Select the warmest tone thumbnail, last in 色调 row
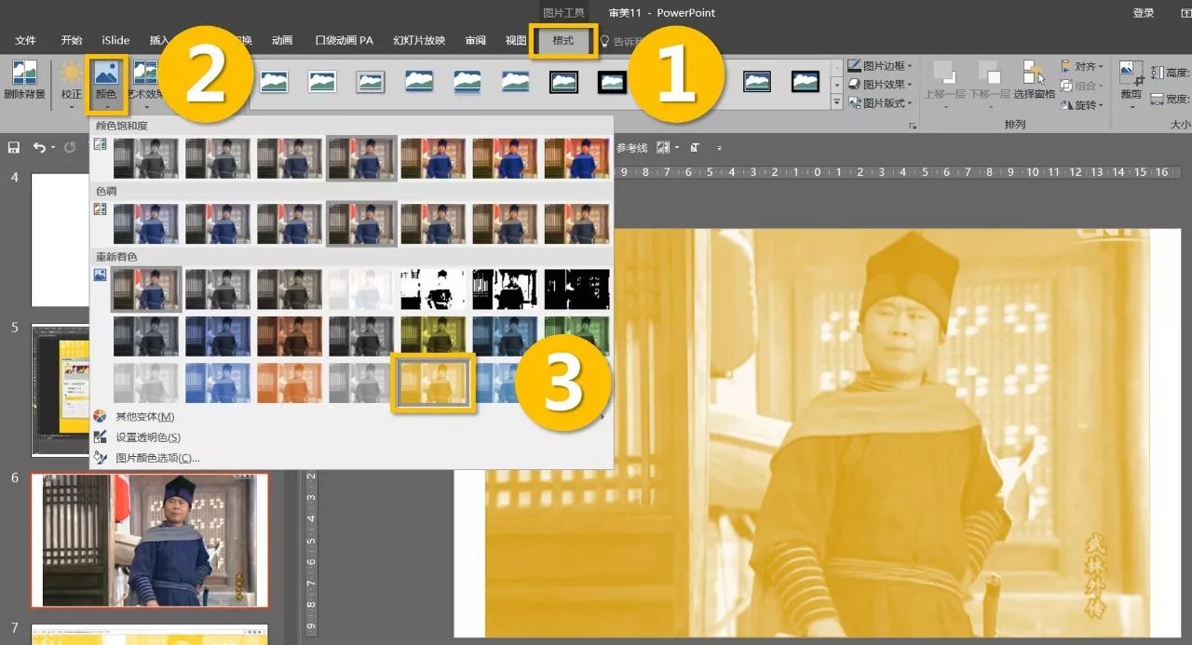 [576, 223]
